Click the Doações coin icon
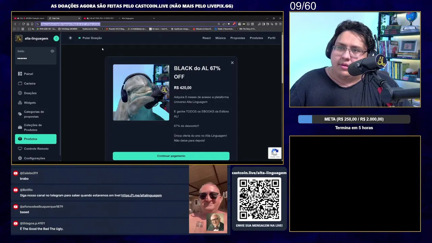The width and height of the screenshot is (432, 243). click(x=20, y=93)
